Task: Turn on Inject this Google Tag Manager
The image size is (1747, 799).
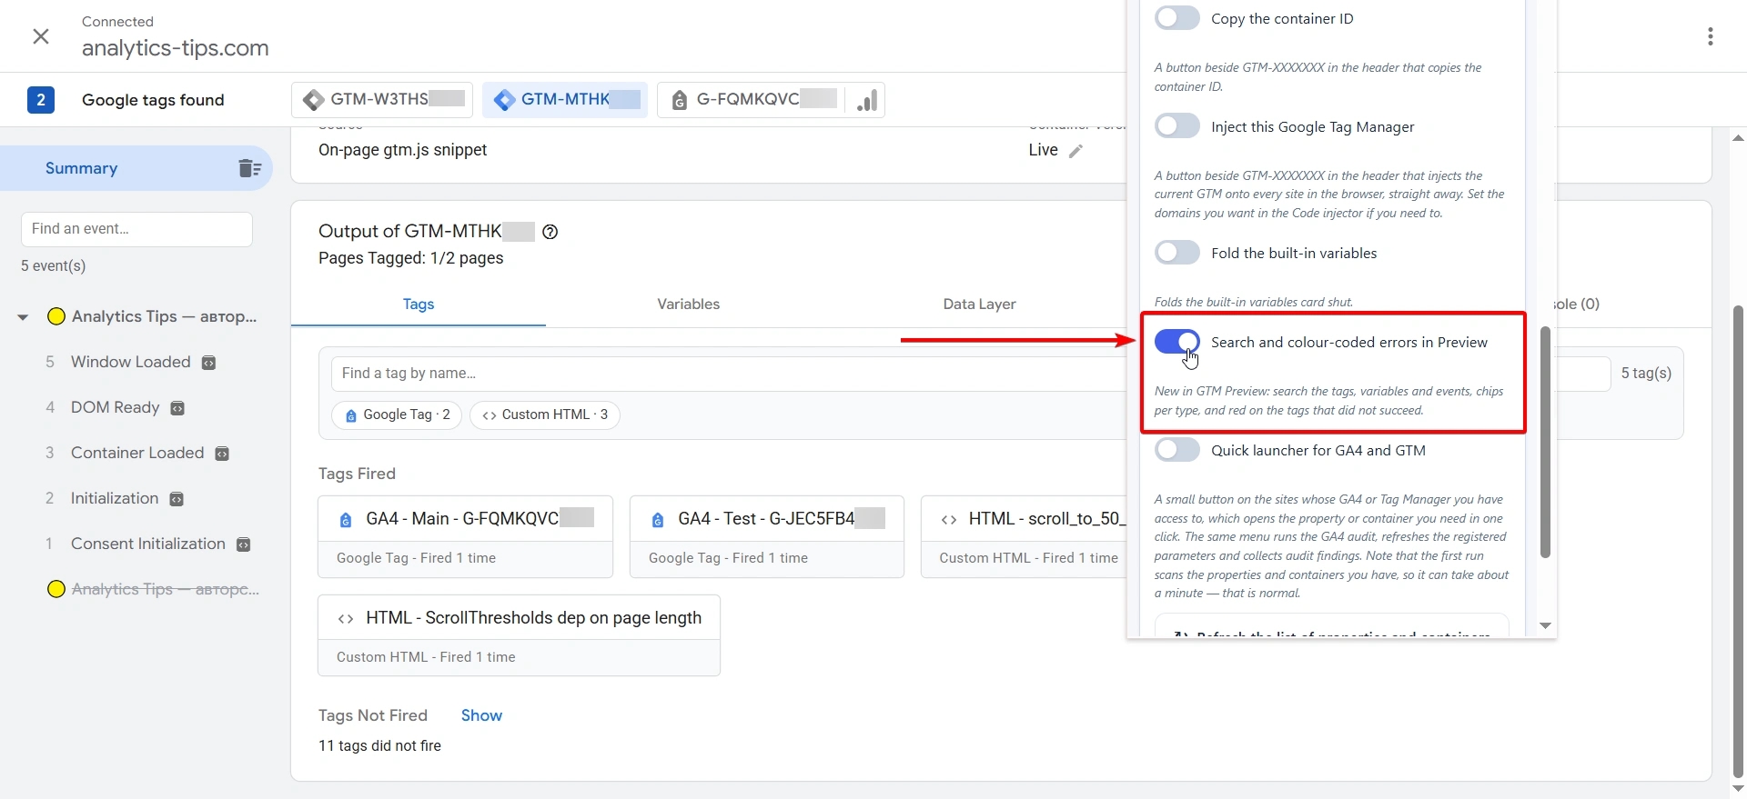Action: click(x=1177, y=126)
